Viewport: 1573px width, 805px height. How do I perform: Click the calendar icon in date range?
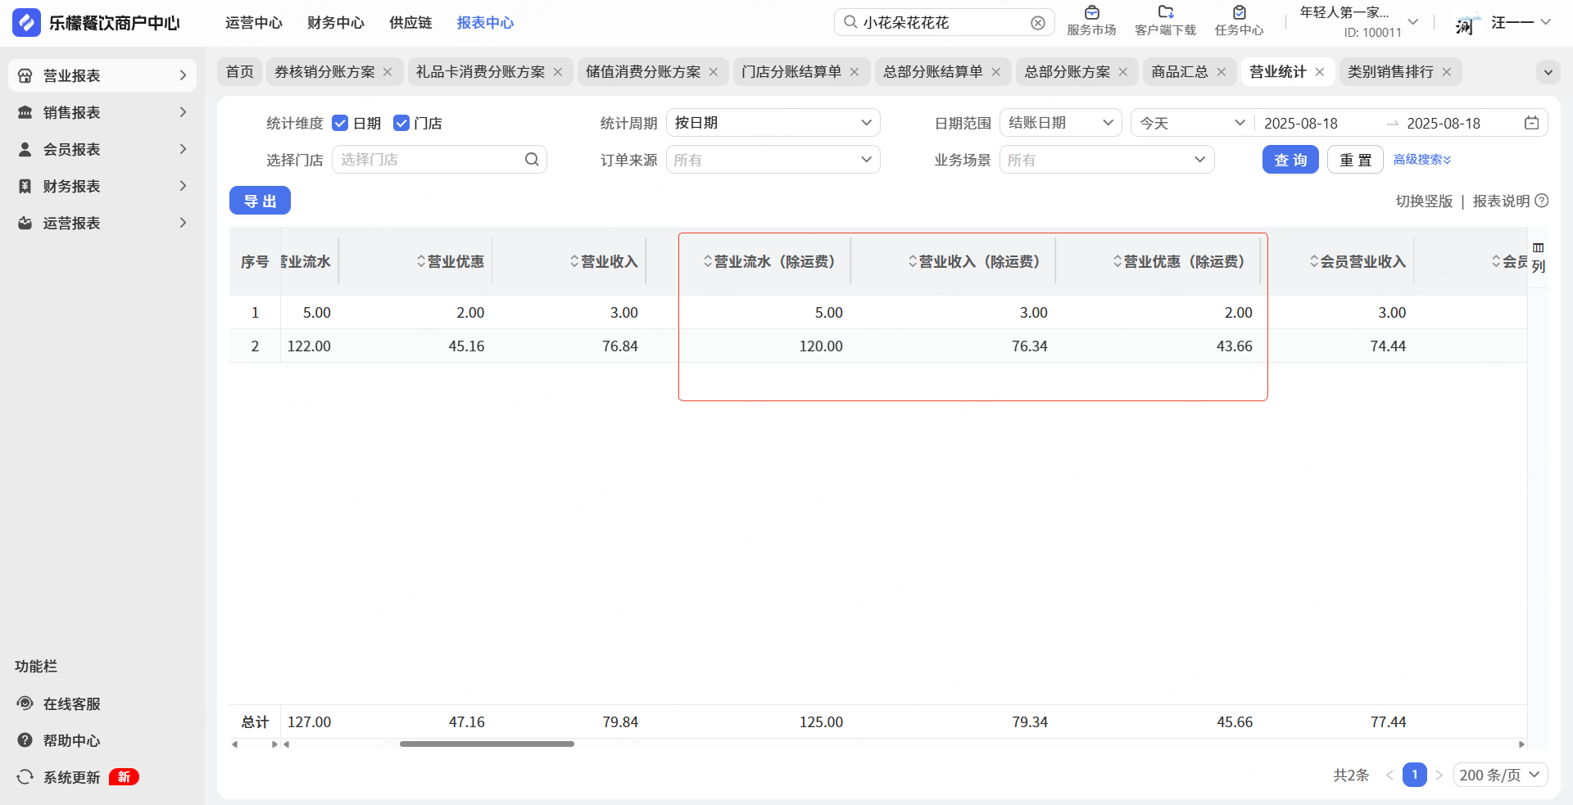click(x=1531, y=123)
